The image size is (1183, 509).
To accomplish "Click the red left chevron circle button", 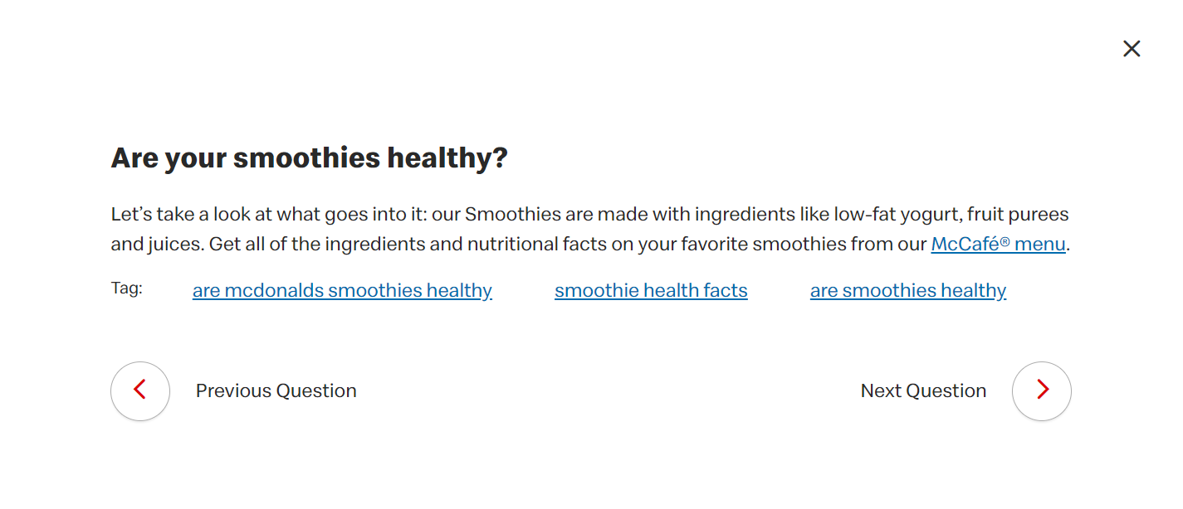I will click(x=140, y=390).
